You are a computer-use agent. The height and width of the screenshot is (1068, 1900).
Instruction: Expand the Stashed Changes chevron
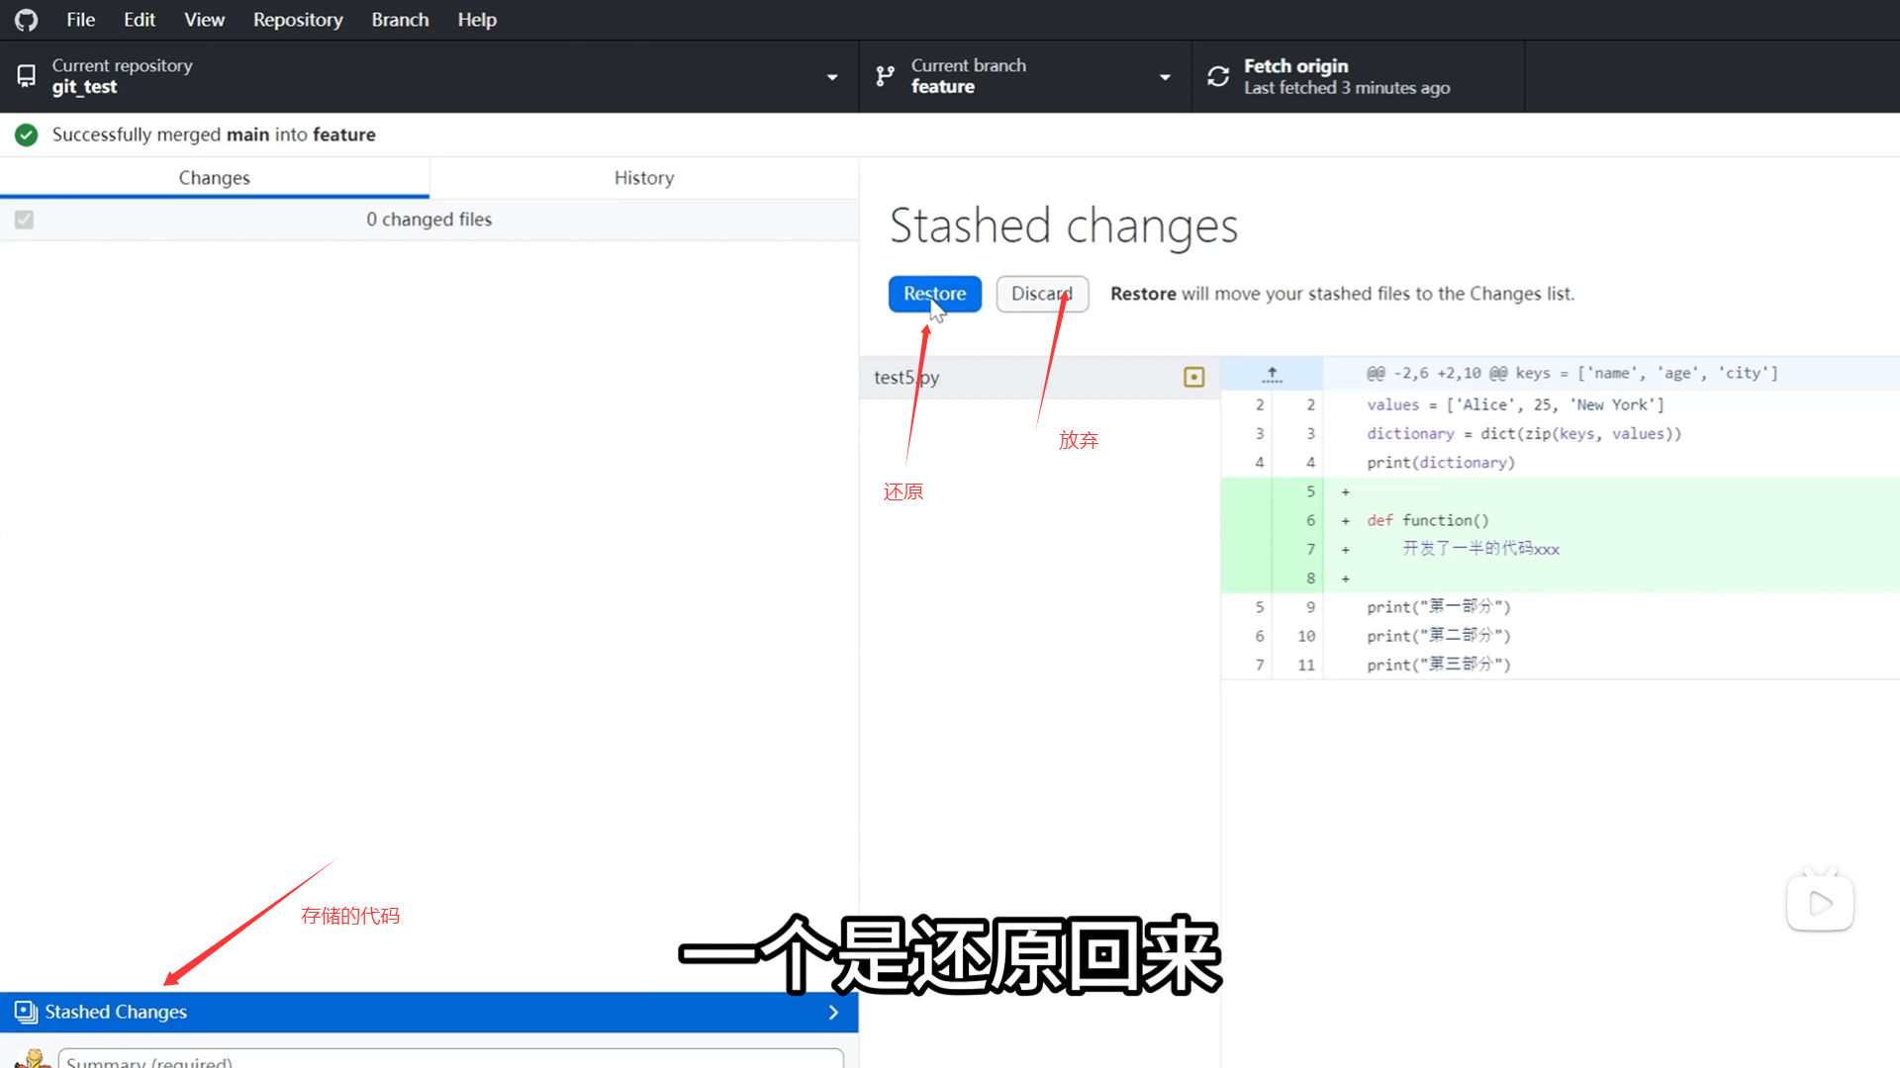point(833,1012)
